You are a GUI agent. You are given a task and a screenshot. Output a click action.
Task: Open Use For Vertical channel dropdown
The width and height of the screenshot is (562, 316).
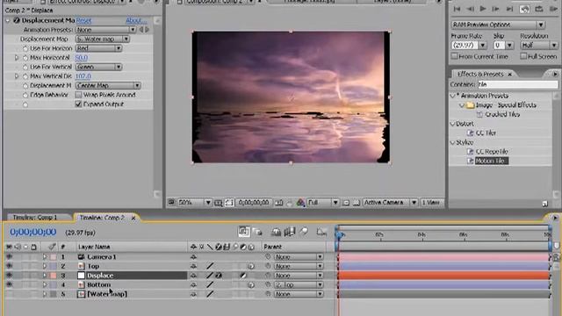click(x=98, y=67)
